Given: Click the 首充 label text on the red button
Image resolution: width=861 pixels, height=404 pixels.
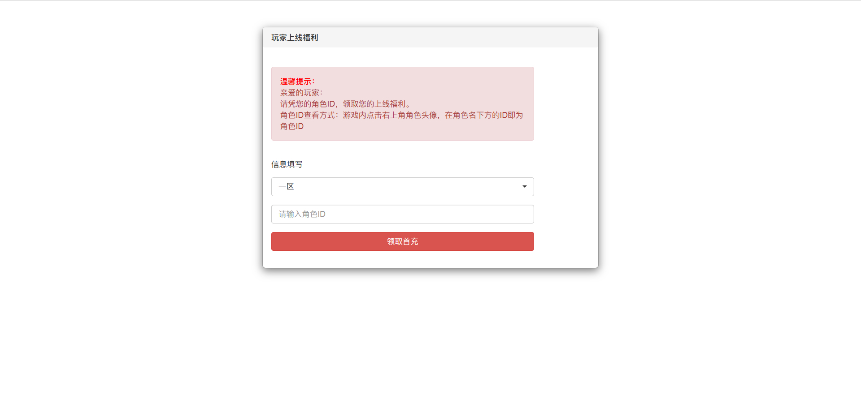Looking at the screenshot, I should tap(410, 241).
